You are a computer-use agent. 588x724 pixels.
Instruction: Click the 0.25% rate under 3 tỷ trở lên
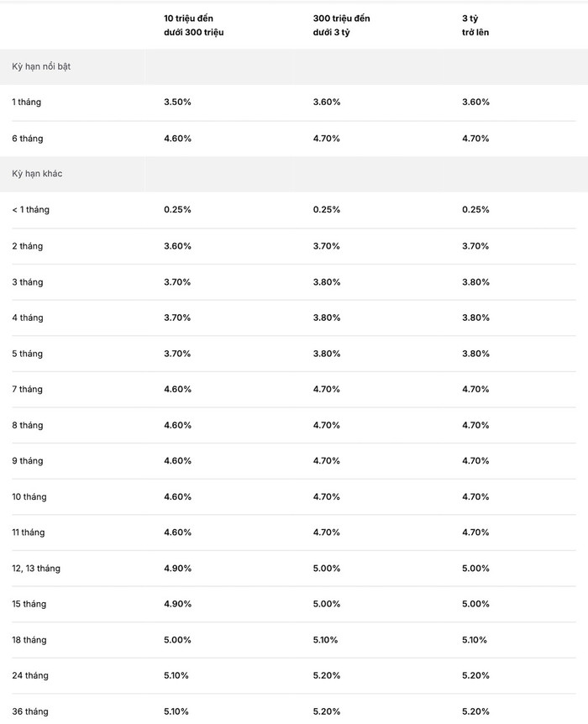click(475, 210)
